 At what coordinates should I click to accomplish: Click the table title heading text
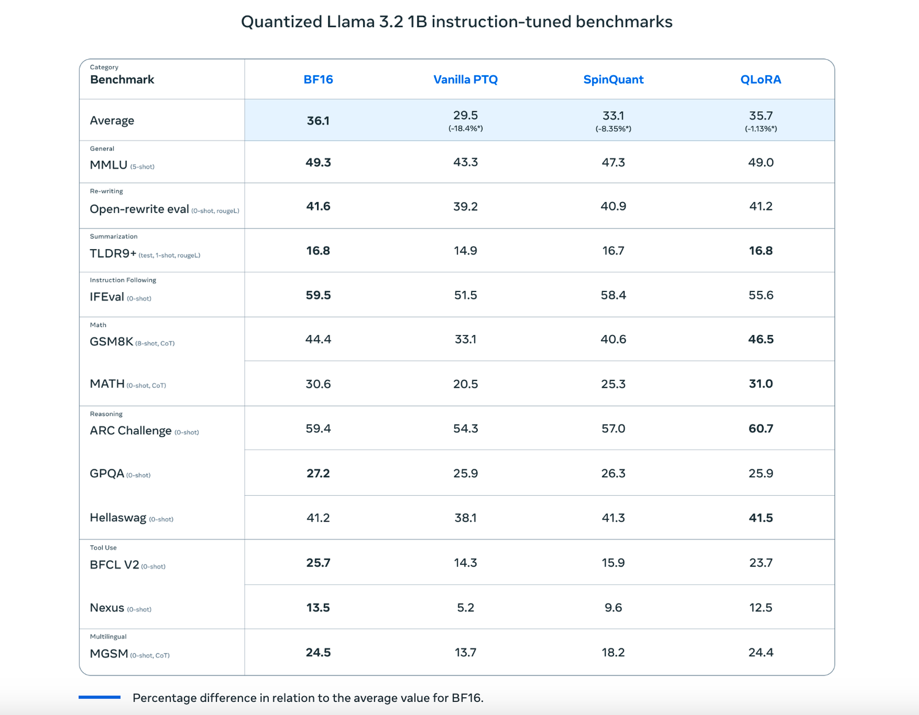(x=457, y=22)
